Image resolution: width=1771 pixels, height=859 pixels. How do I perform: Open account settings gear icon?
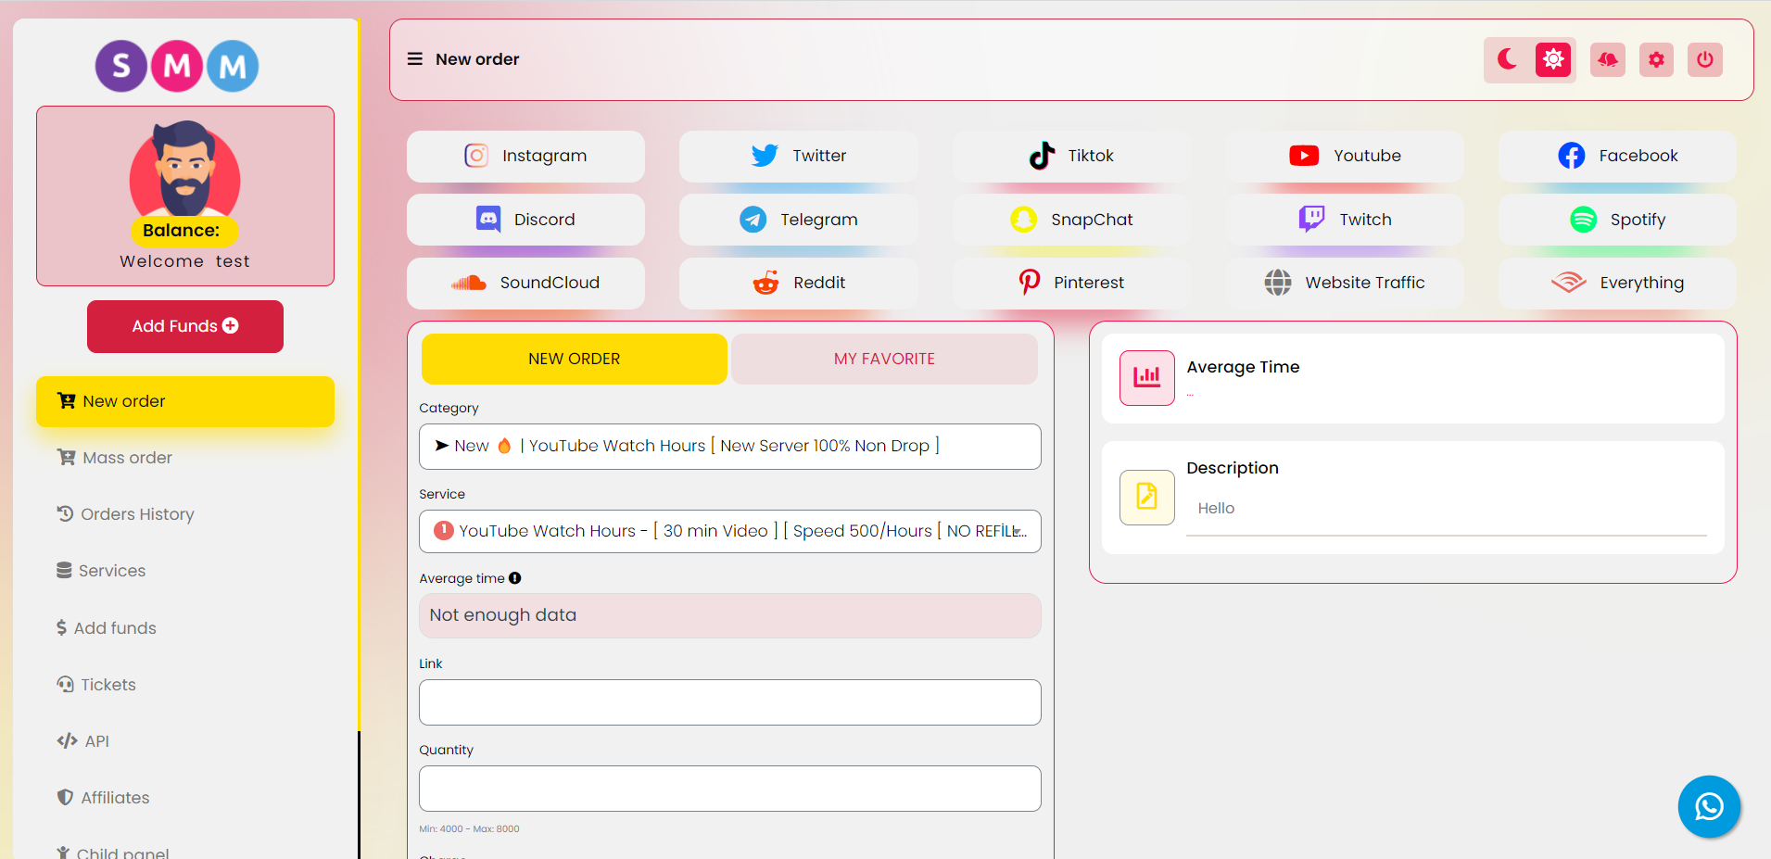tap(1656, 59)
